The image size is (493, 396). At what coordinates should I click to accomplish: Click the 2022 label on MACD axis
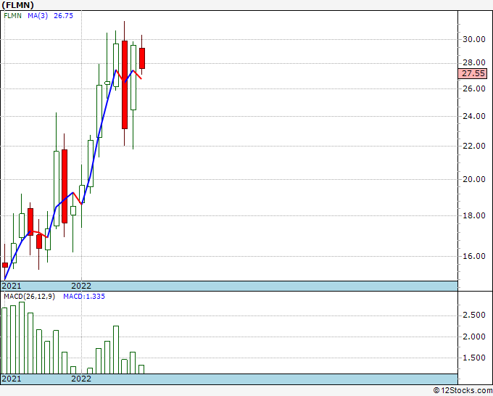coord(81,379)
